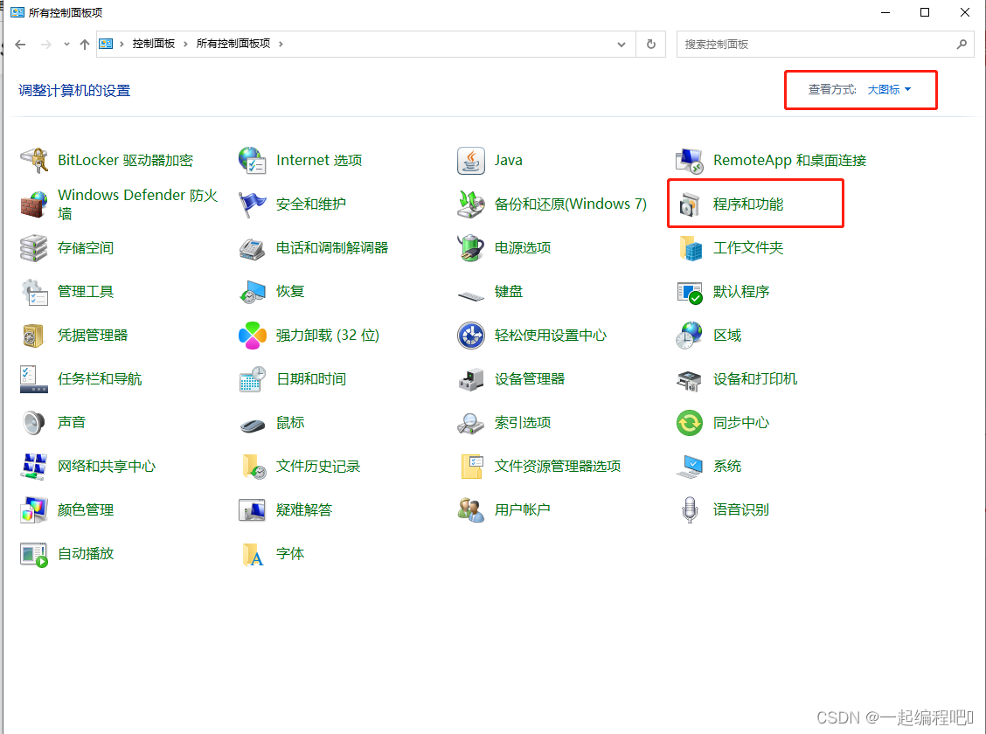Viewport: 986px width, 734px height.
Task: Click the 电源选项 text link
Action: pos(523,247)
